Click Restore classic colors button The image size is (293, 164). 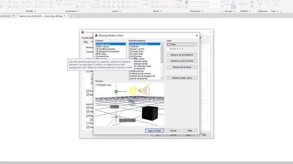pos(182,78)
